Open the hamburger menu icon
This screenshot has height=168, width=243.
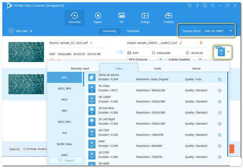click(213, 6)
